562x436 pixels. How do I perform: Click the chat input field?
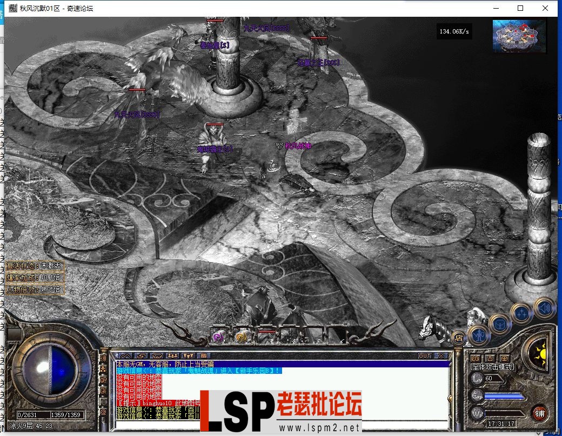click(x=283, y=425)
